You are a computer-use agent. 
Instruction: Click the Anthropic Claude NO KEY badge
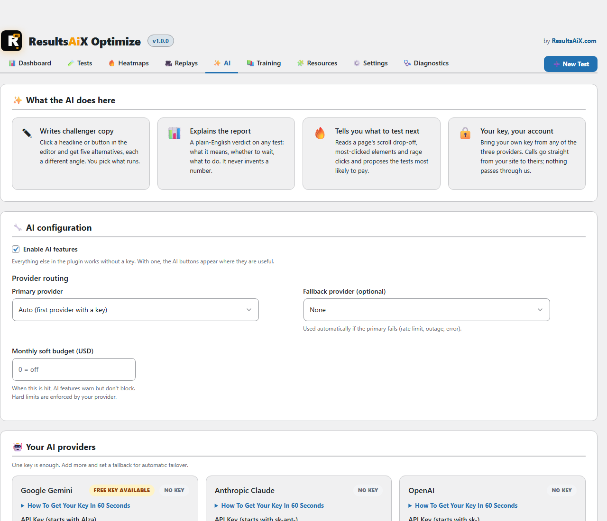[368, 490]
